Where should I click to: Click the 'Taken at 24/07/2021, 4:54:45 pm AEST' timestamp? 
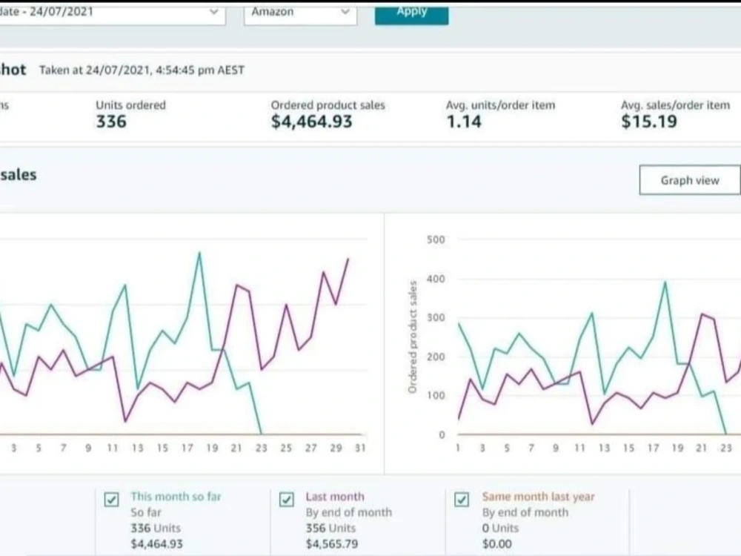[x=142, y=70]
